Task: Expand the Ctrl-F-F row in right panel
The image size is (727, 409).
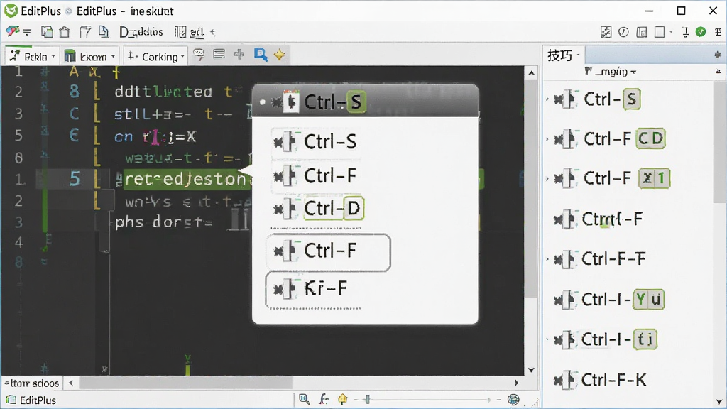Action: pyautogui.click(x=547, y=258)
